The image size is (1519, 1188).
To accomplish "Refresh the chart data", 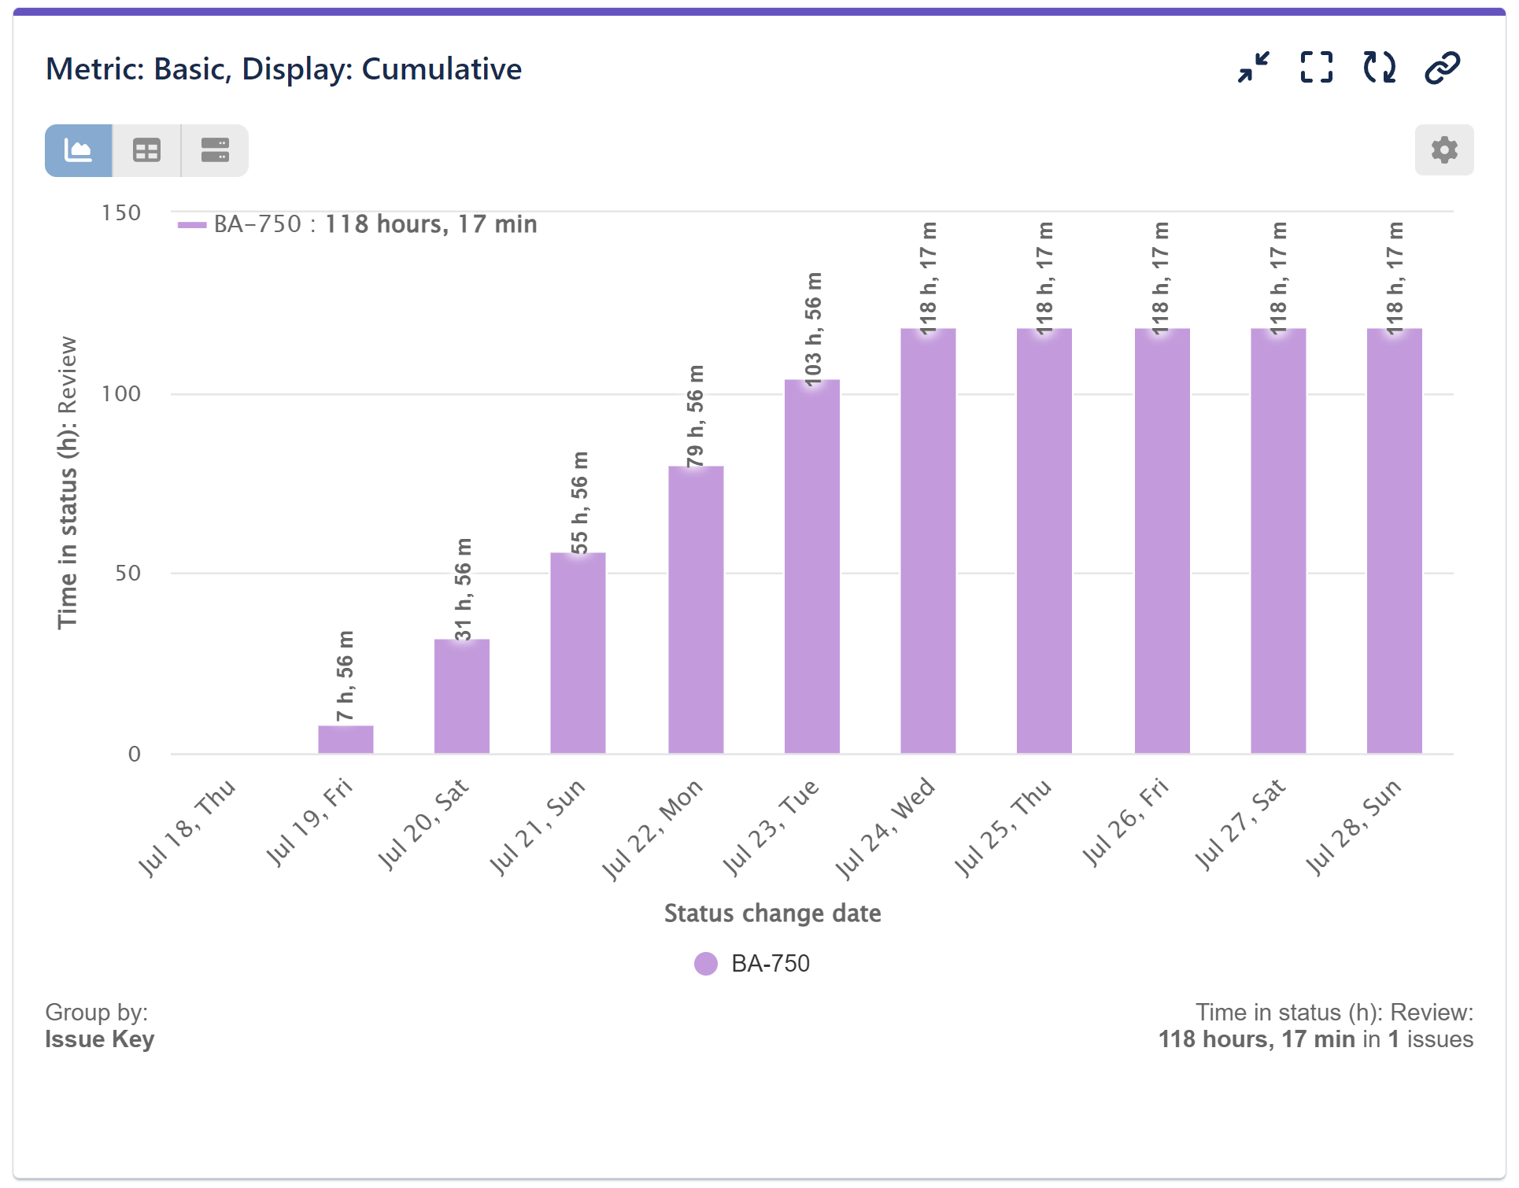I will [x=1378, y=68].
